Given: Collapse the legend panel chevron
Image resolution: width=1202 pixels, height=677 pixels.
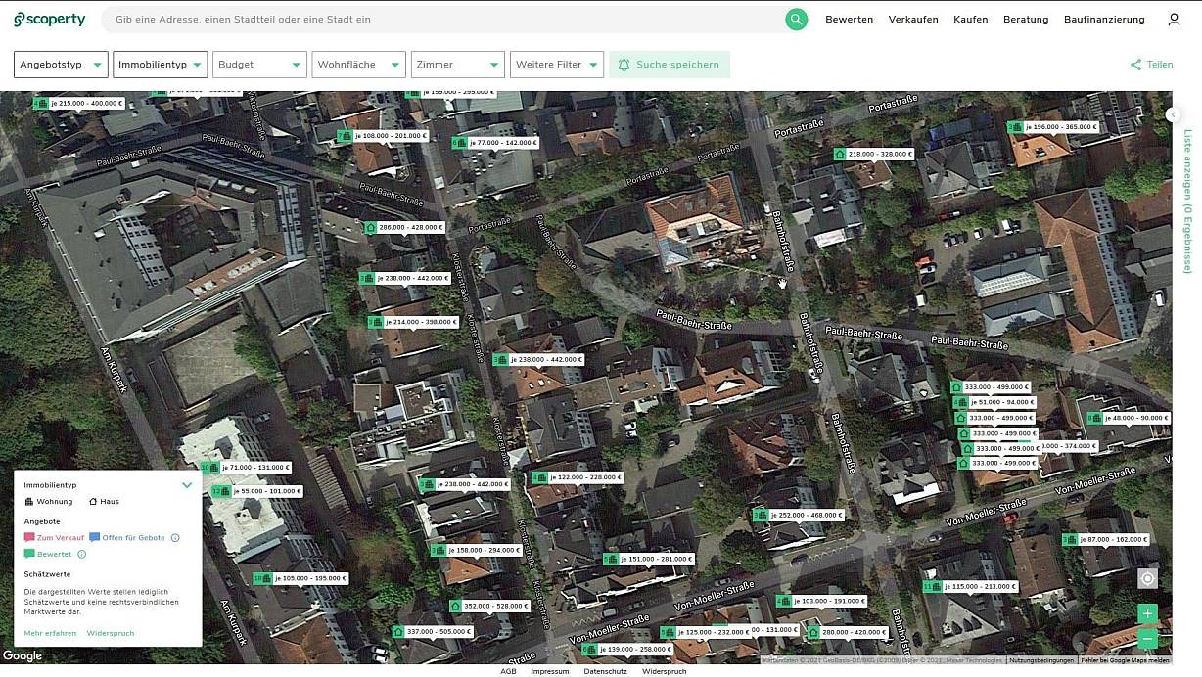Looking at the screenshot, I should (x=187, y=484).
